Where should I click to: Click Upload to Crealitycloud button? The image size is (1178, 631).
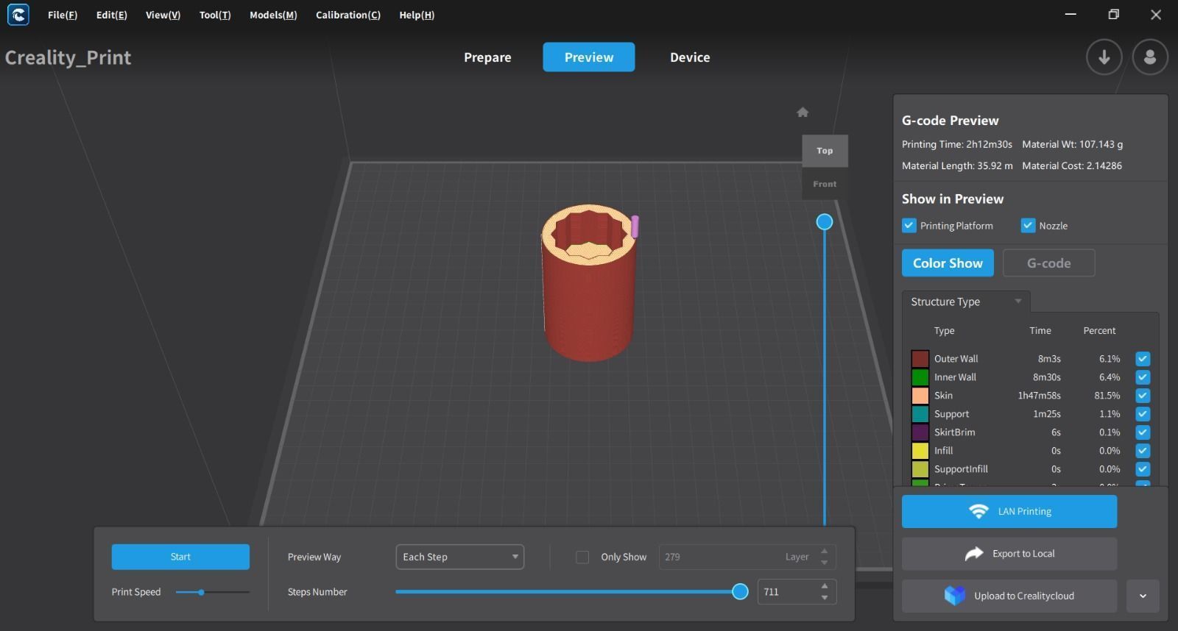pos(1009,596)
